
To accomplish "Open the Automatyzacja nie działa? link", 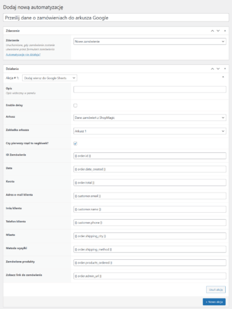I will tap(23, 55).
